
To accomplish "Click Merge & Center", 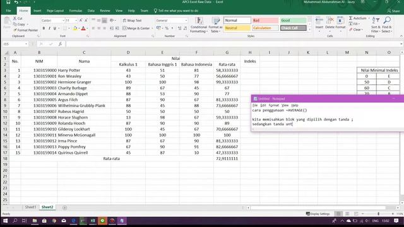I will (136, 28).
